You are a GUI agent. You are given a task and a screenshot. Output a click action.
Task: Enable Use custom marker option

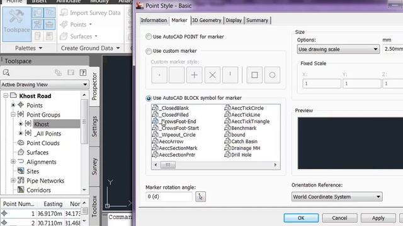point(149,51)
